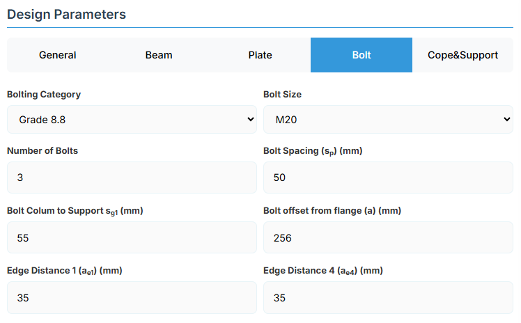The height and width of the screenshot is (323, 521).
Task: Click the Bolting Category label text
Action: pos(44,94)
